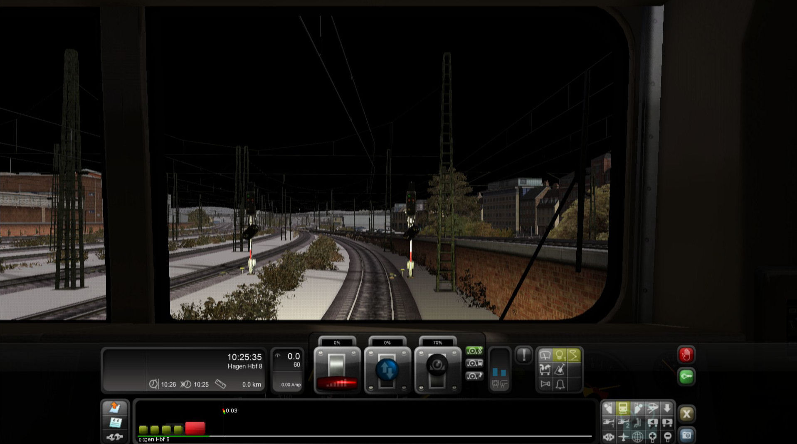Click the sander shovel icon
797x444 pixels.
click(x=559, y=369)
